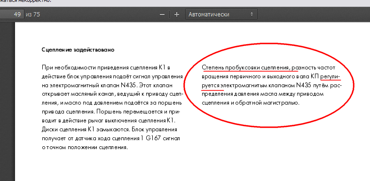Click the line "вращения первичного и выходного вала"
This screenshot has width=370, height=181.
pyautogui.click(x=271, y=77)
